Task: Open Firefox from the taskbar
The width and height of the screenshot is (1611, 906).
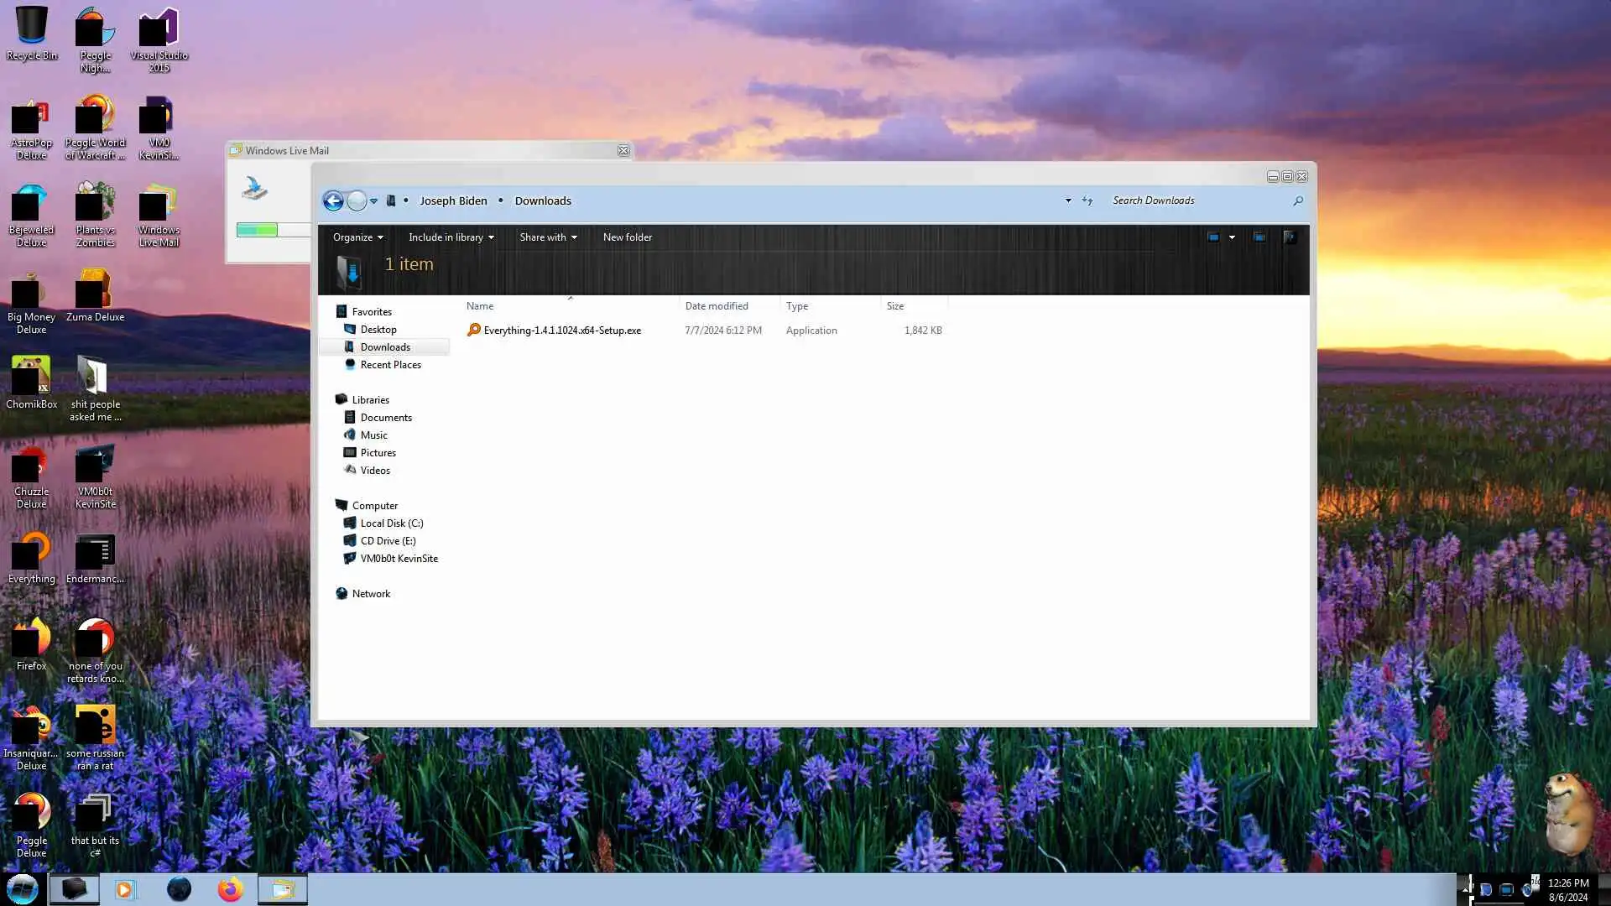Action: 230,889
